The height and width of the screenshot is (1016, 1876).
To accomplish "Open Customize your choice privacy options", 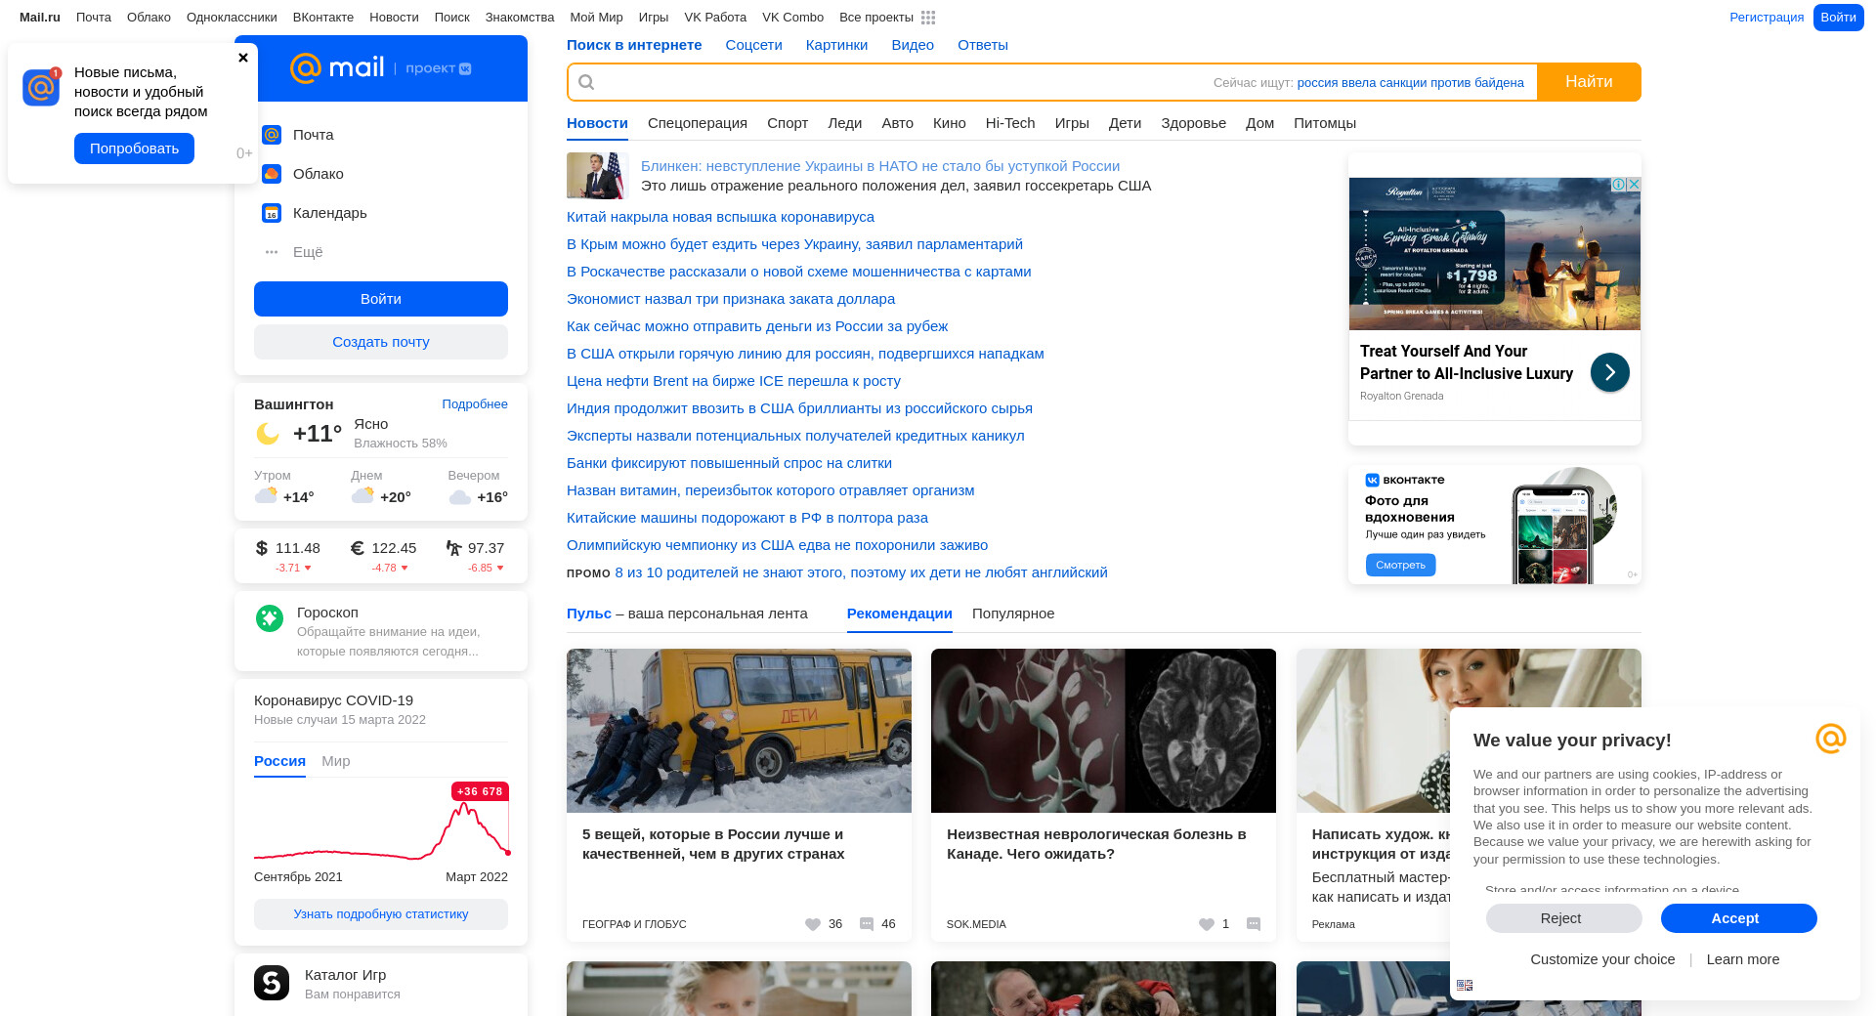I will click(x=1602, y=959).
